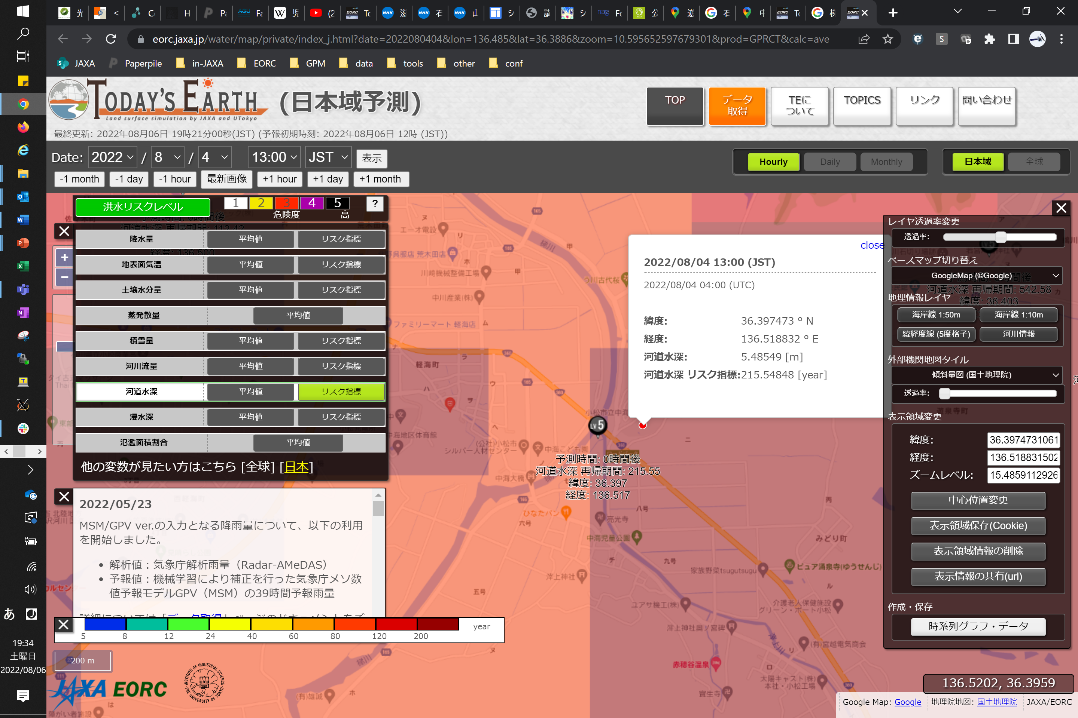The width and height of the screenshot is (1078, 718).
Task: Click the +1 hour button
Action: (x=280, y=179)
